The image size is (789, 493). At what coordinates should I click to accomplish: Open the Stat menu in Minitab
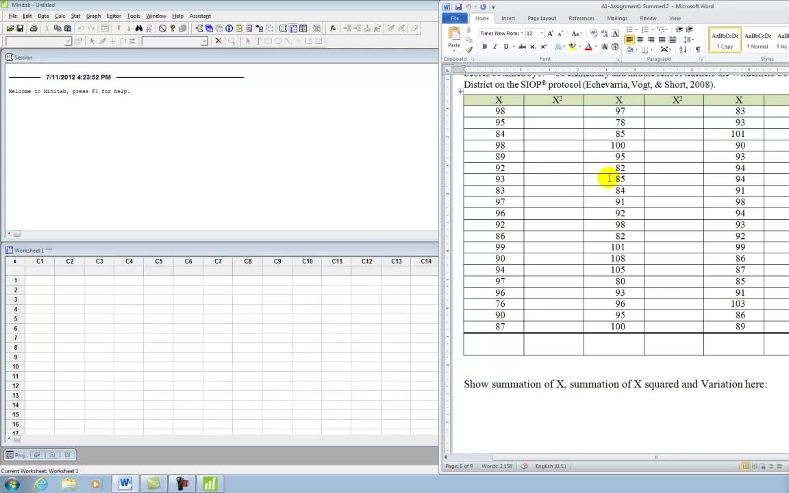coord(75,16)
